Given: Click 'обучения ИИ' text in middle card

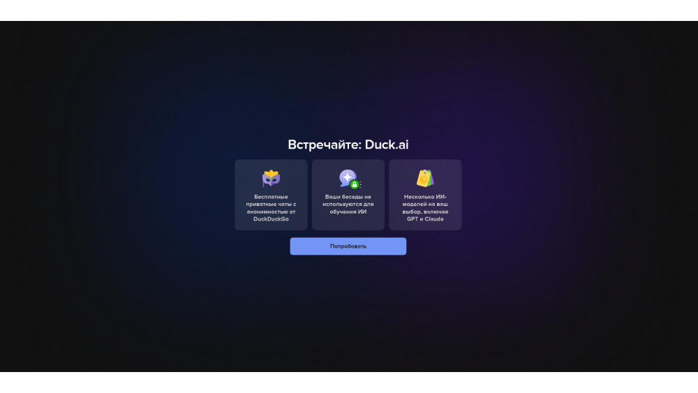Looking at the screenshot, I should tap(348, 212).
